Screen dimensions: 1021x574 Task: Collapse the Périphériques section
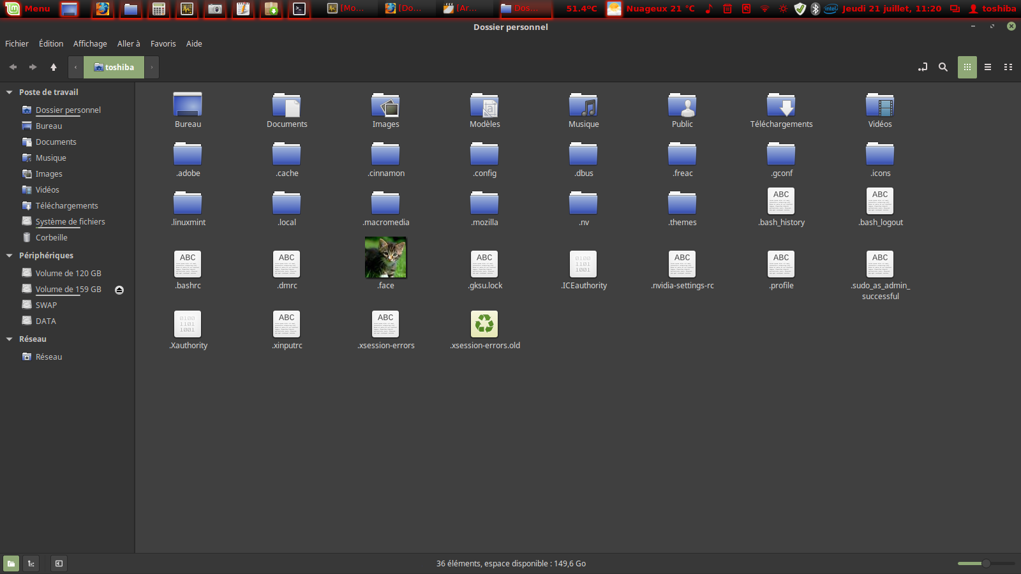[x=10, y=256]
